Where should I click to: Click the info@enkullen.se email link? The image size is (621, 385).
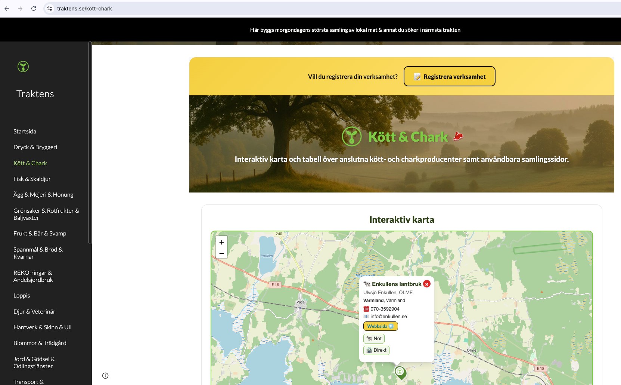coord(388,317)
